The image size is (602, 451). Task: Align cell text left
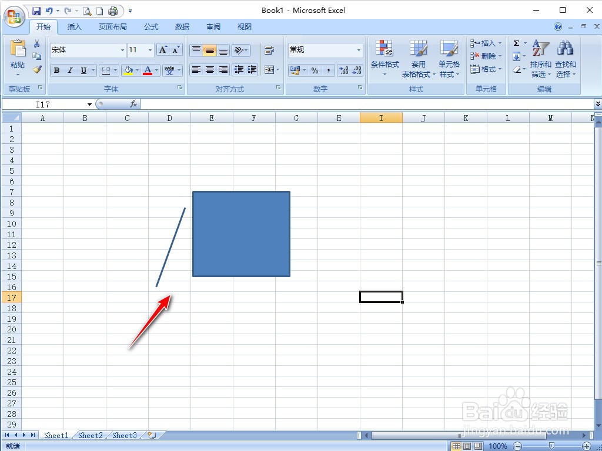click(x=196, y=70)
